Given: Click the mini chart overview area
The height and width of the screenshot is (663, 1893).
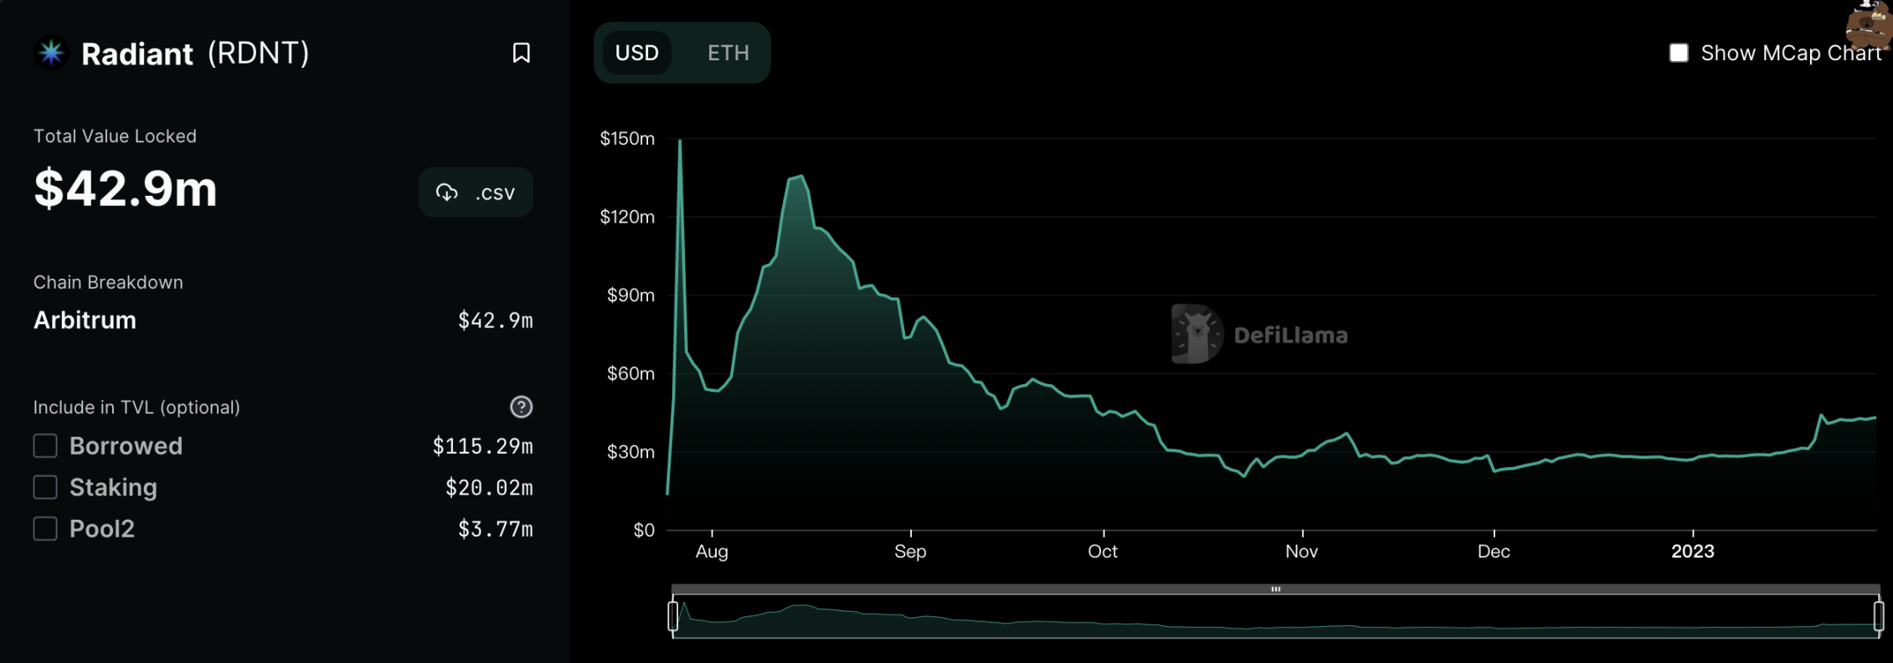Looking at the screenshot, I should tap(1276, 617).
